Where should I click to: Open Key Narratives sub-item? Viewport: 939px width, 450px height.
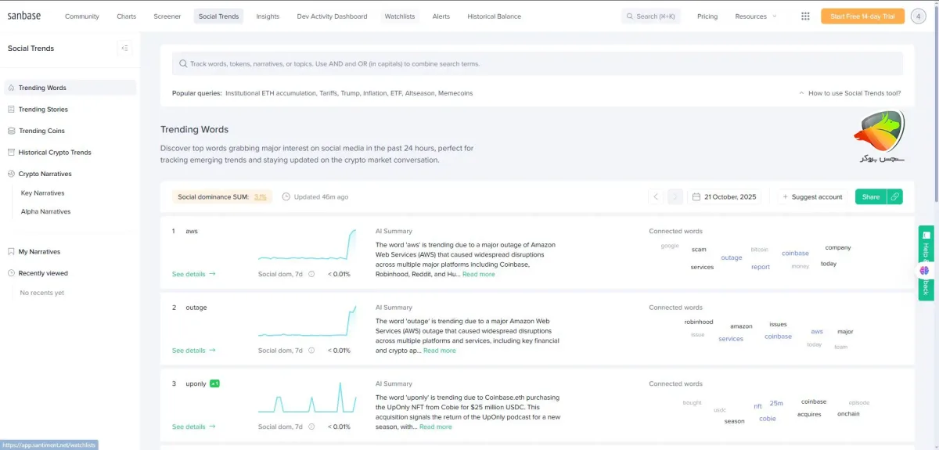tap(43, 193)
